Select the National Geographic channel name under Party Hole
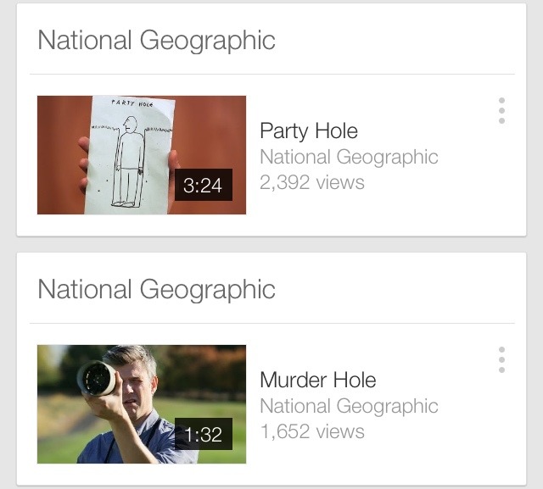The width and height of the screenshot is (543, 489). 349,157
